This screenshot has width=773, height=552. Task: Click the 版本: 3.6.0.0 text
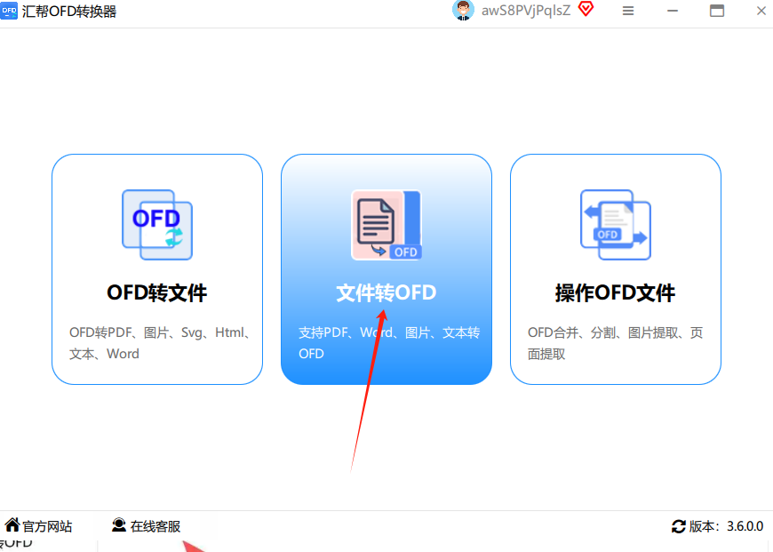pyautogui.click(x=726, y=526)
